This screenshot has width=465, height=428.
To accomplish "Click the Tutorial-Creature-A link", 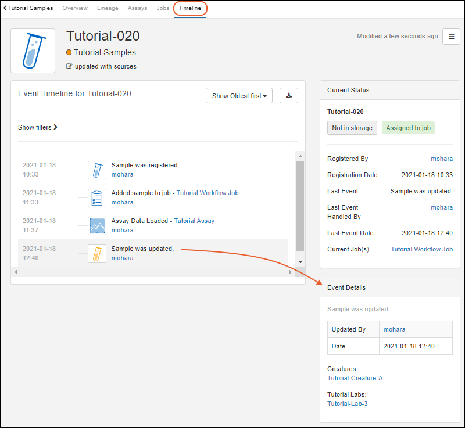I will click(x=355, y=378).
